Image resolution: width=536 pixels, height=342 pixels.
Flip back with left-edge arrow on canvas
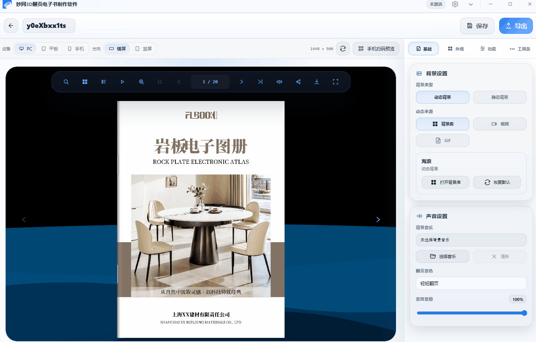(x=24, y=220)
